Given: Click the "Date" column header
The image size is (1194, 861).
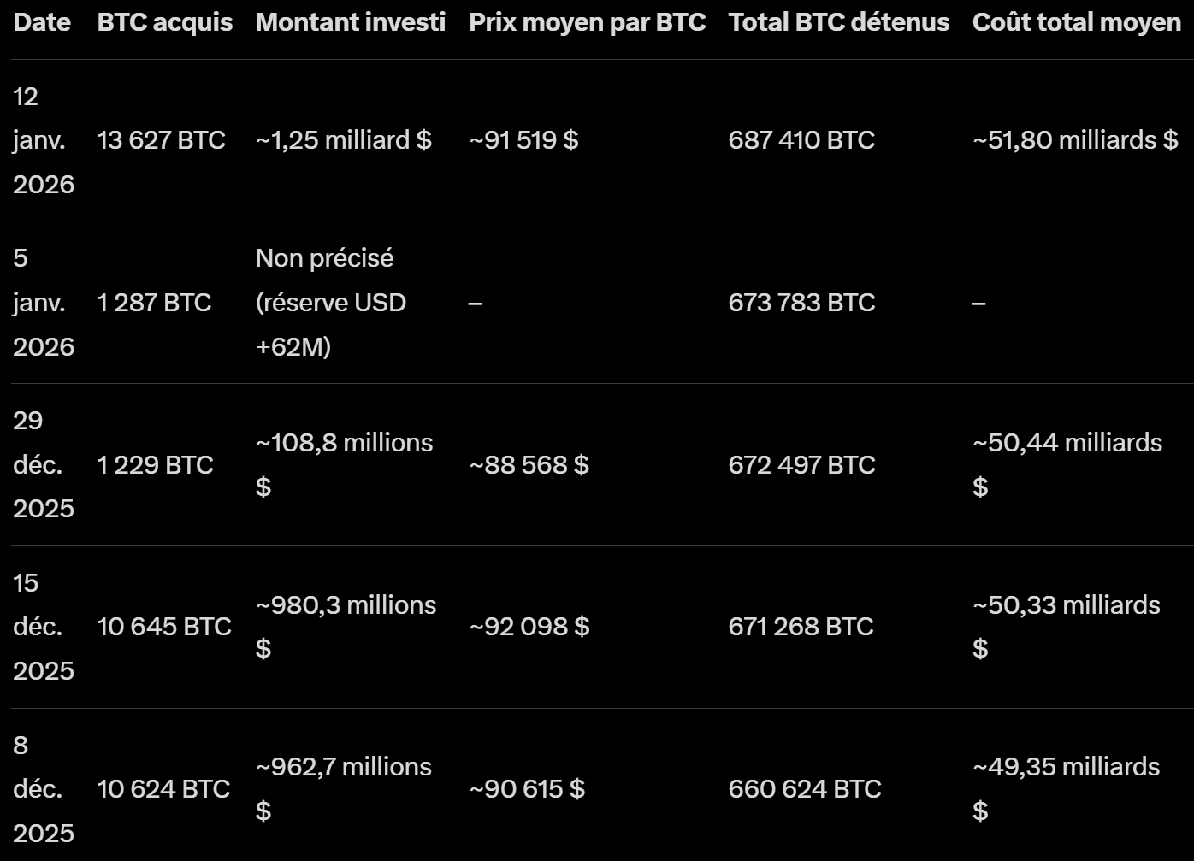Looking at the screenshot, I should pyautogui.click(x=42, y=22).
